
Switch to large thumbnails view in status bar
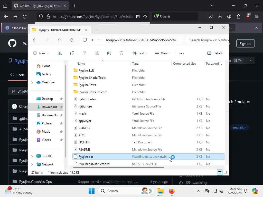pos(225,172)
